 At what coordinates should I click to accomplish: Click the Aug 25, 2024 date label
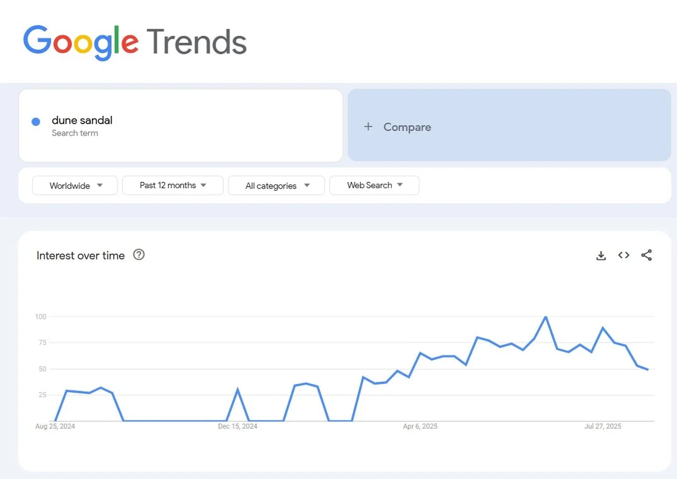(55, 426)
